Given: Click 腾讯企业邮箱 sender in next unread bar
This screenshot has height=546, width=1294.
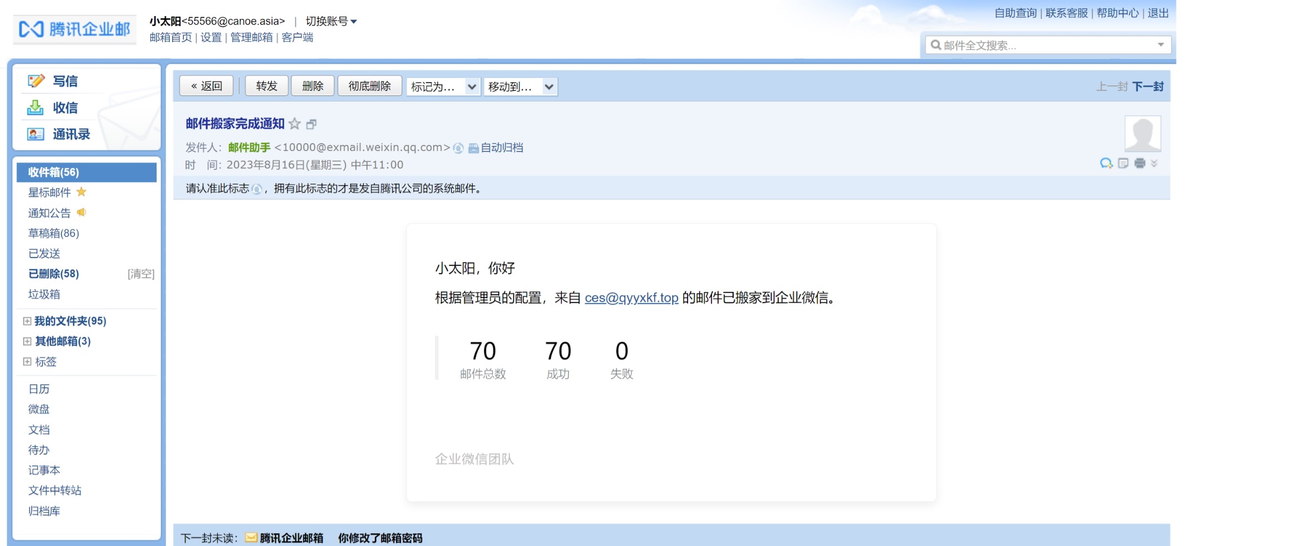Looking at the screenshot, I should point(292,538).
